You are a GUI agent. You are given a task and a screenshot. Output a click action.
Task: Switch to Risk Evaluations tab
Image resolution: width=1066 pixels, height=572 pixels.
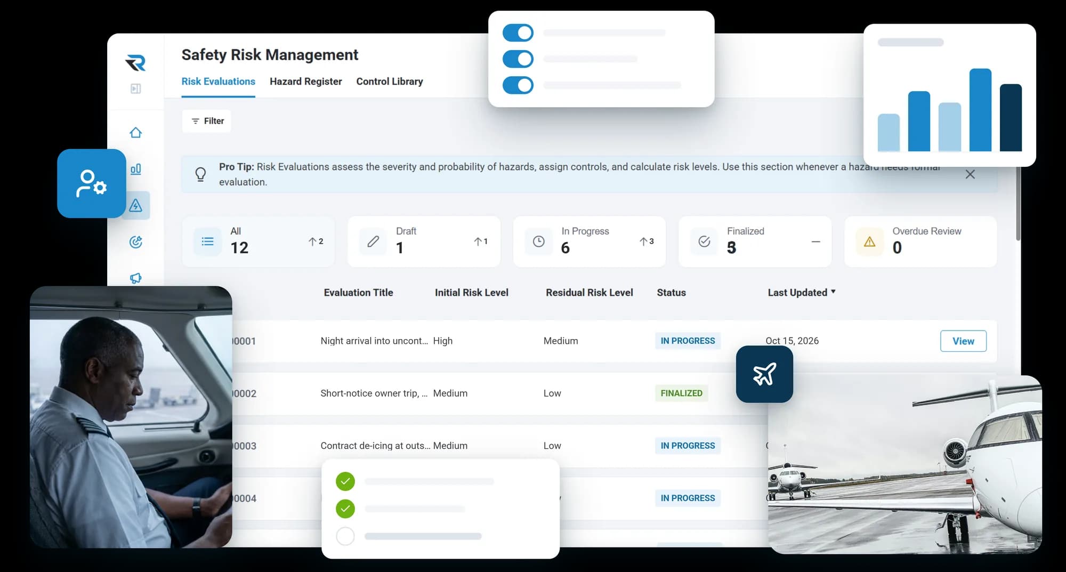click(x=219, y=82)
